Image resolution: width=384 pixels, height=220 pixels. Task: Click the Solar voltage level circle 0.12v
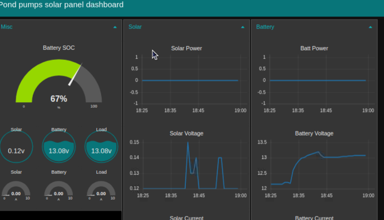coord(16,147)
